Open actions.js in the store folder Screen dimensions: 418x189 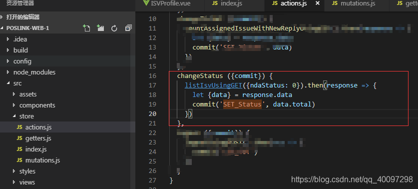(38, 127)
